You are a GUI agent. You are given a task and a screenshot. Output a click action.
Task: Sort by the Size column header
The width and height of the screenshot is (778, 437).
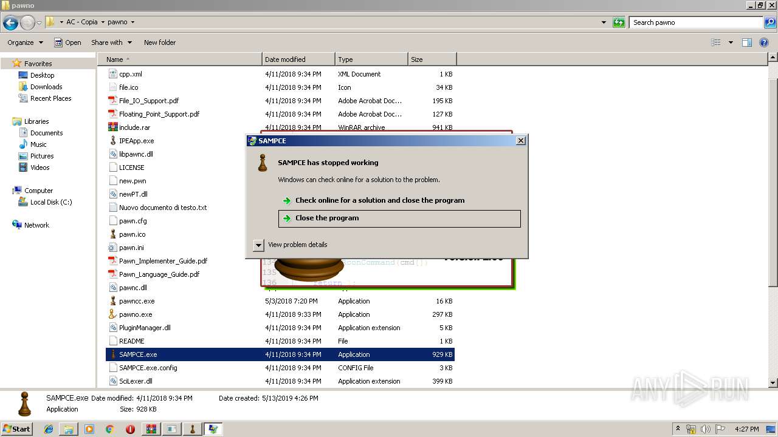432,59
